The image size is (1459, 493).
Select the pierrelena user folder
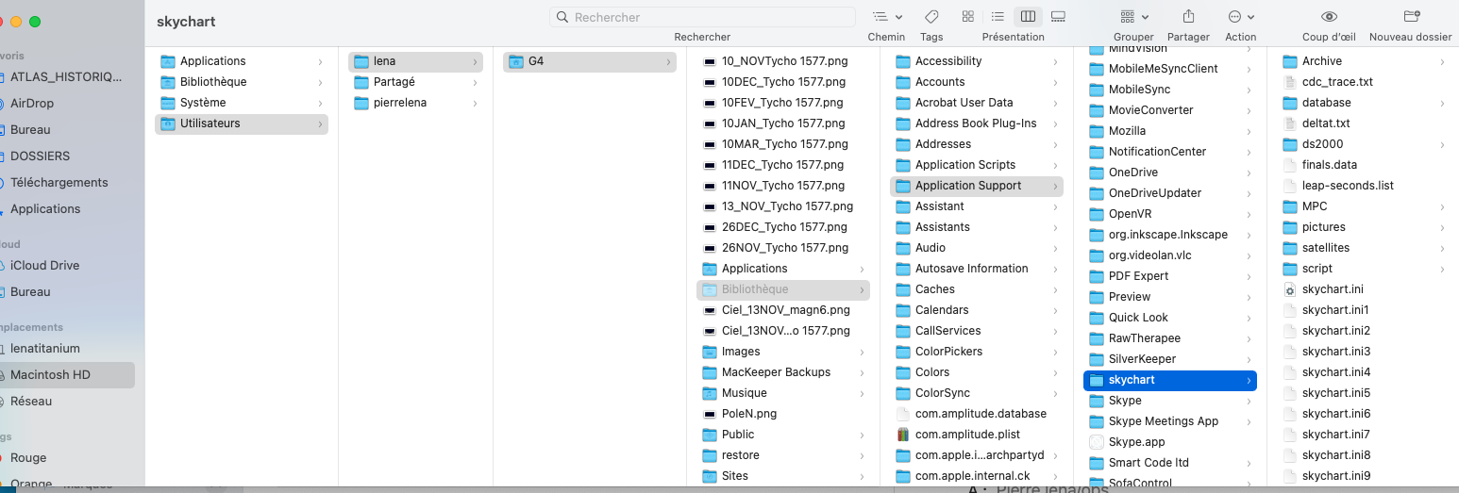(x=400, y=103)
